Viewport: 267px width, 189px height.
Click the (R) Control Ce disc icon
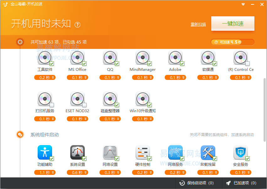click(241, 57)
